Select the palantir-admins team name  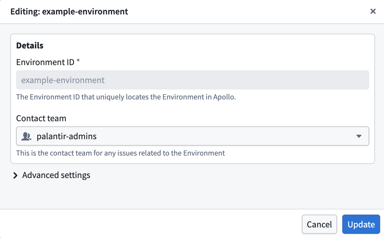66,136
